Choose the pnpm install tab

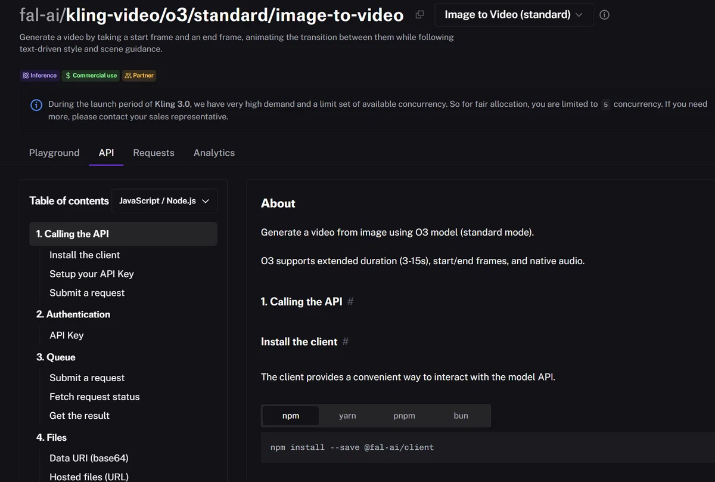tap(404, 416)
